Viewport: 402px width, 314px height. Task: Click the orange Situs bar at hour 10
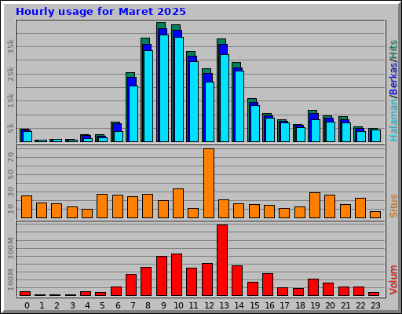pyautogui.click(x=178, y=203)
